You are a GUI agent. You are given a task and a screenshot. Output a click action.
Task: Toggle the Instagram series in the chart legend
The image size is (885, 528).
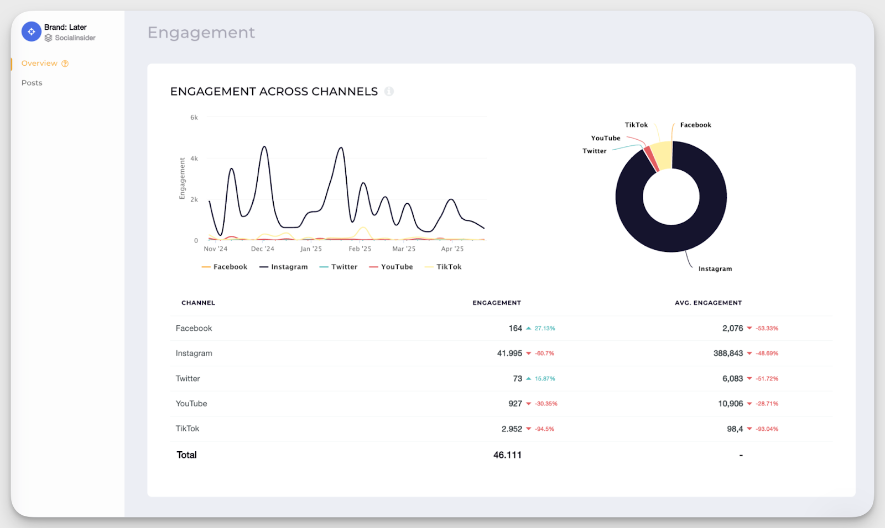289,266
